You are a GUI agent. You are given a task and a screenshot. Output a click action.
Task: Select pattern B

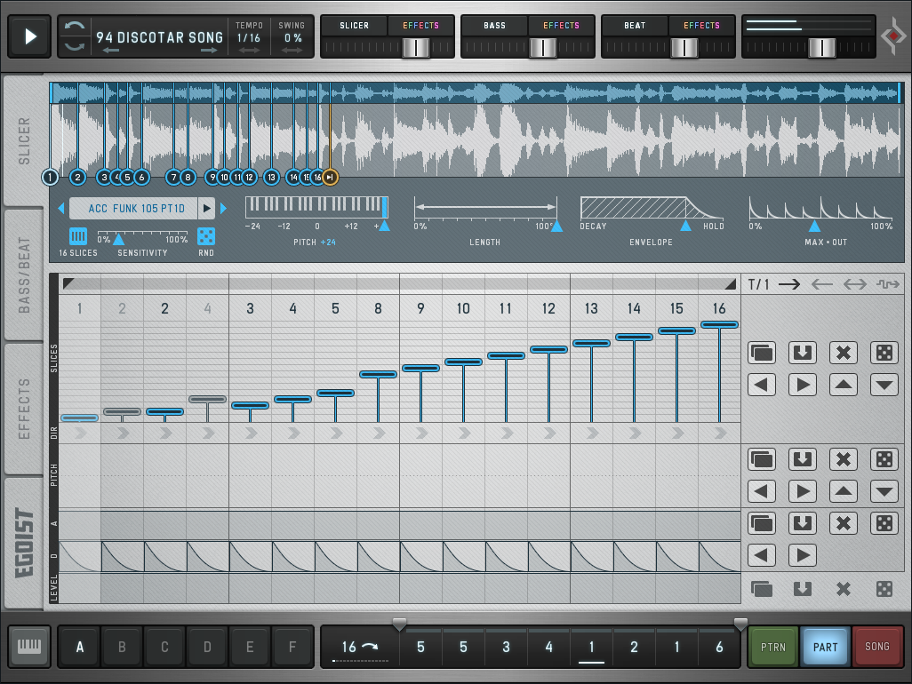122,647
